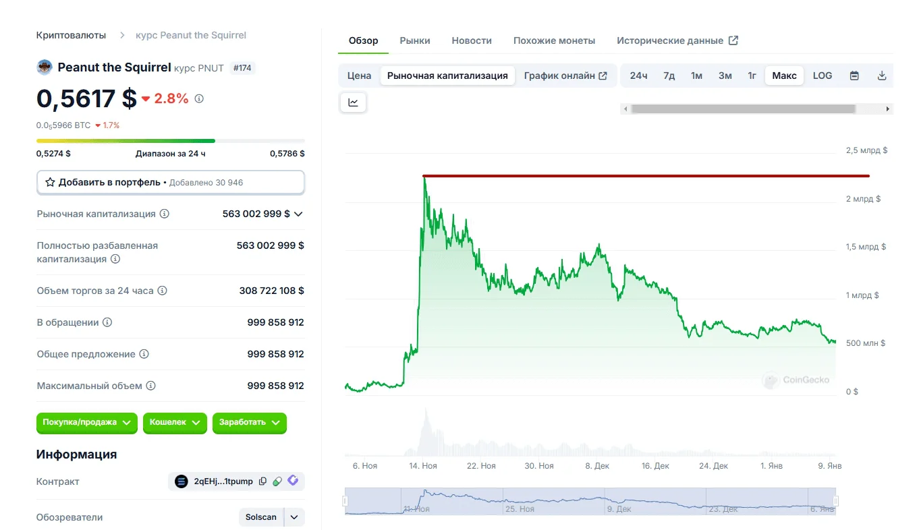Viewport: 919px width, 530px height.
Task: Click Добавить в портфель button
Action: point(170,182)
